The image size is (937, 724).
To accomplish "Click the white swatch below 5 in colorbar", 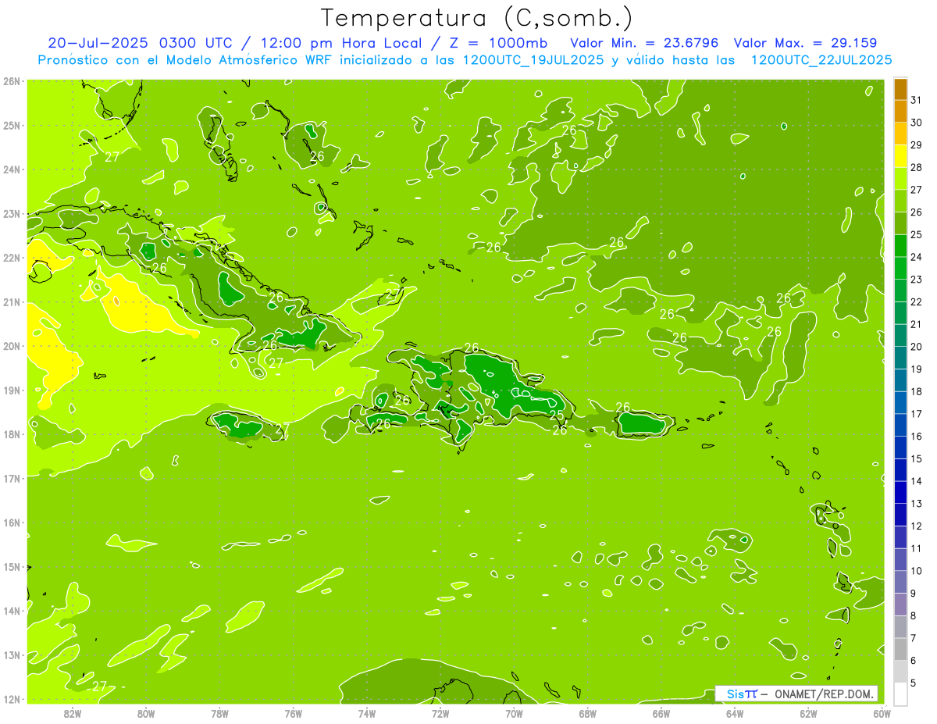I will tap(900, 694).
